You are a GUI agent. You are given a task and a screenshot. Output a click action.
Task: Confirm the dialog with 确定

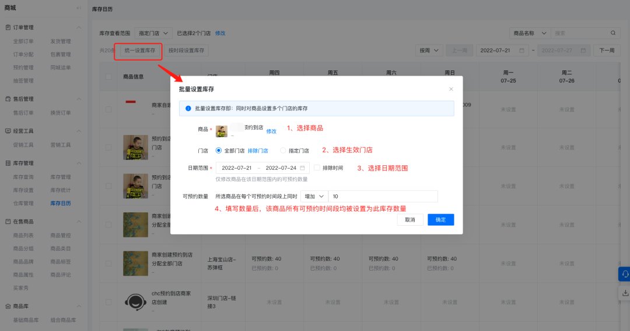[441, 219]
